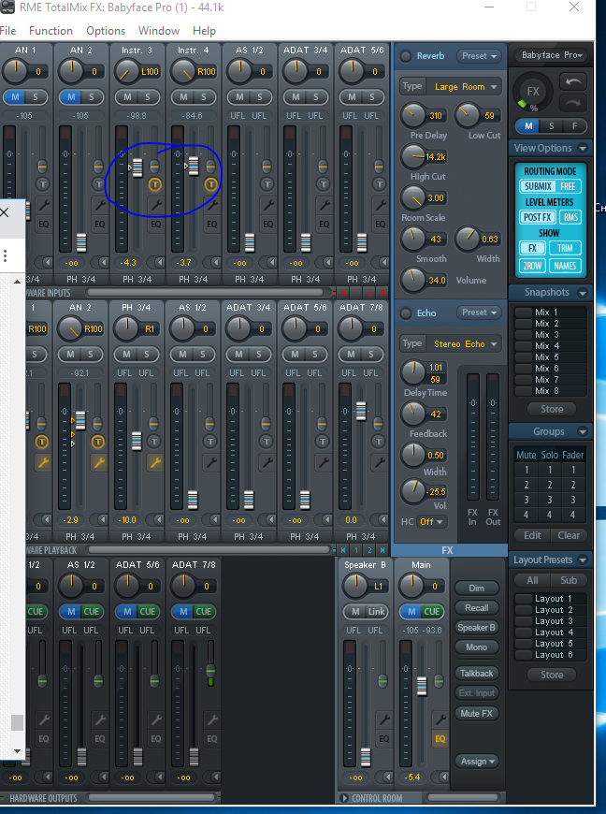Enable the Reverb power toggle
Viewport: 606px width, 814px height.
(x=405, y=56)
